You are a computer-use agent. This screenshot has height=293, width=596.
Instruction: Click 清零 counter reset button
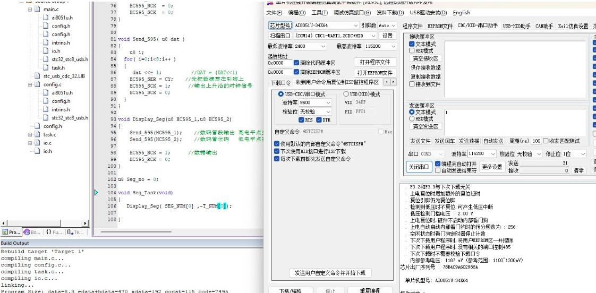coord(578,170)
